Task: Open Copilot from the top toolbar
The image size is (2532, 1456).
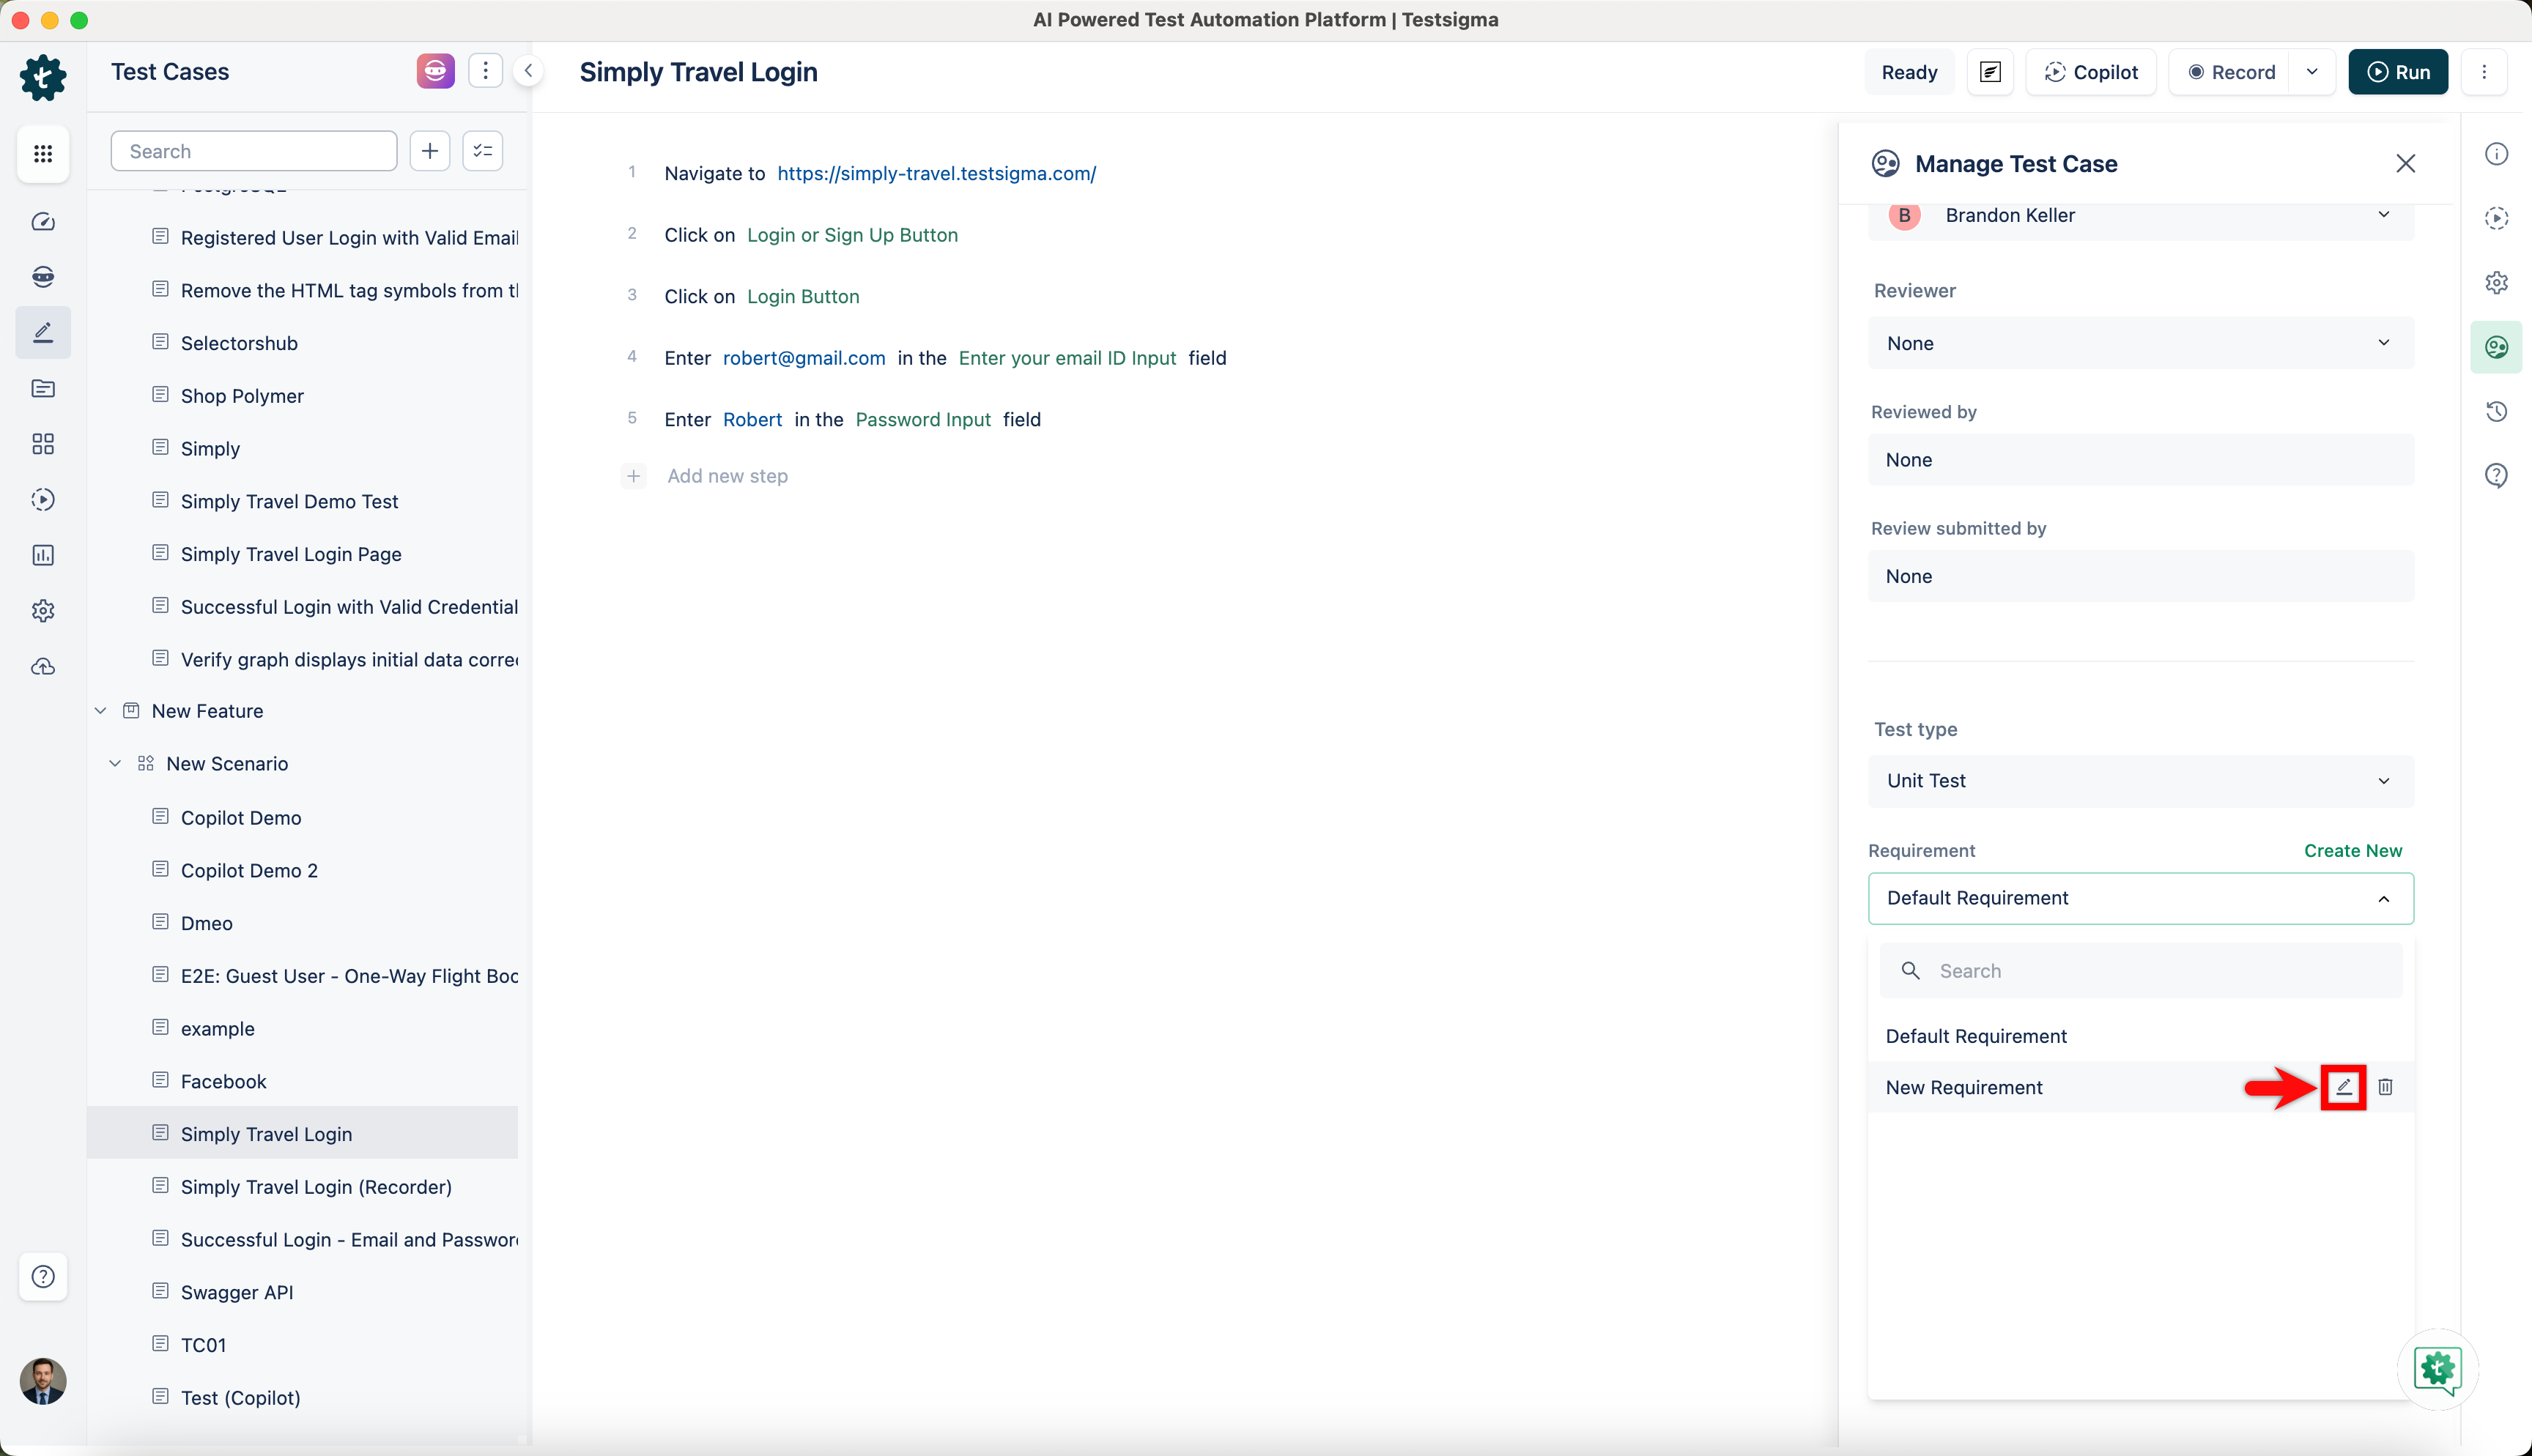Action: [x=2091, y=72]
